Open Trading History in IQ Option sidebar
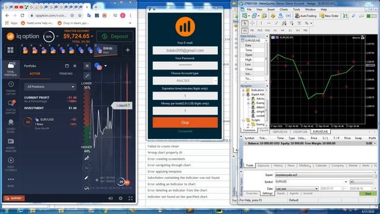This screenshot has height=214, width=380. point(11,89)
